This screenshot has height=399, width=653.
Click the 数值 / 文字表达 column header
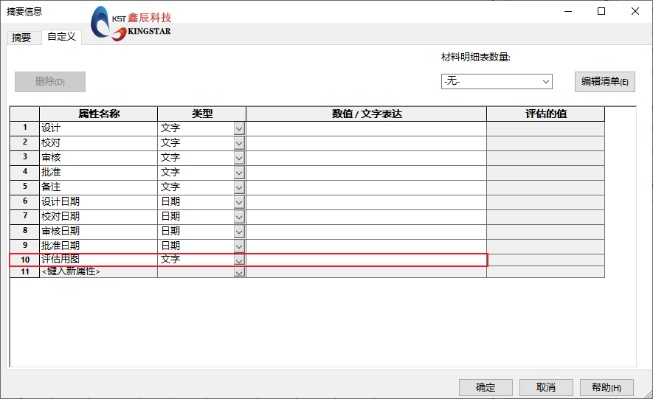[x=366, y=114]
